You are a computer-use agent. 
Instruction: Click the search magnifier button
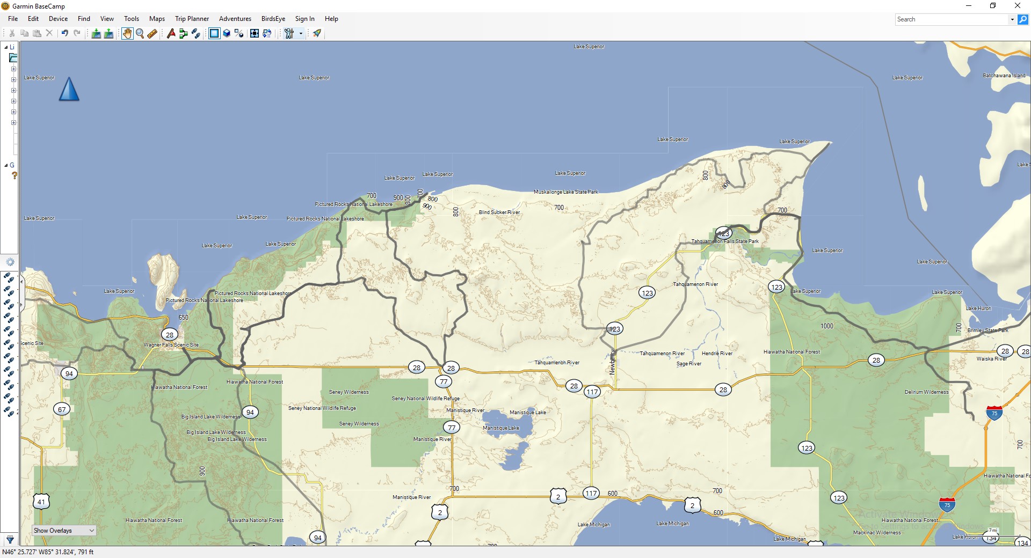click(x=1022, y=19)
